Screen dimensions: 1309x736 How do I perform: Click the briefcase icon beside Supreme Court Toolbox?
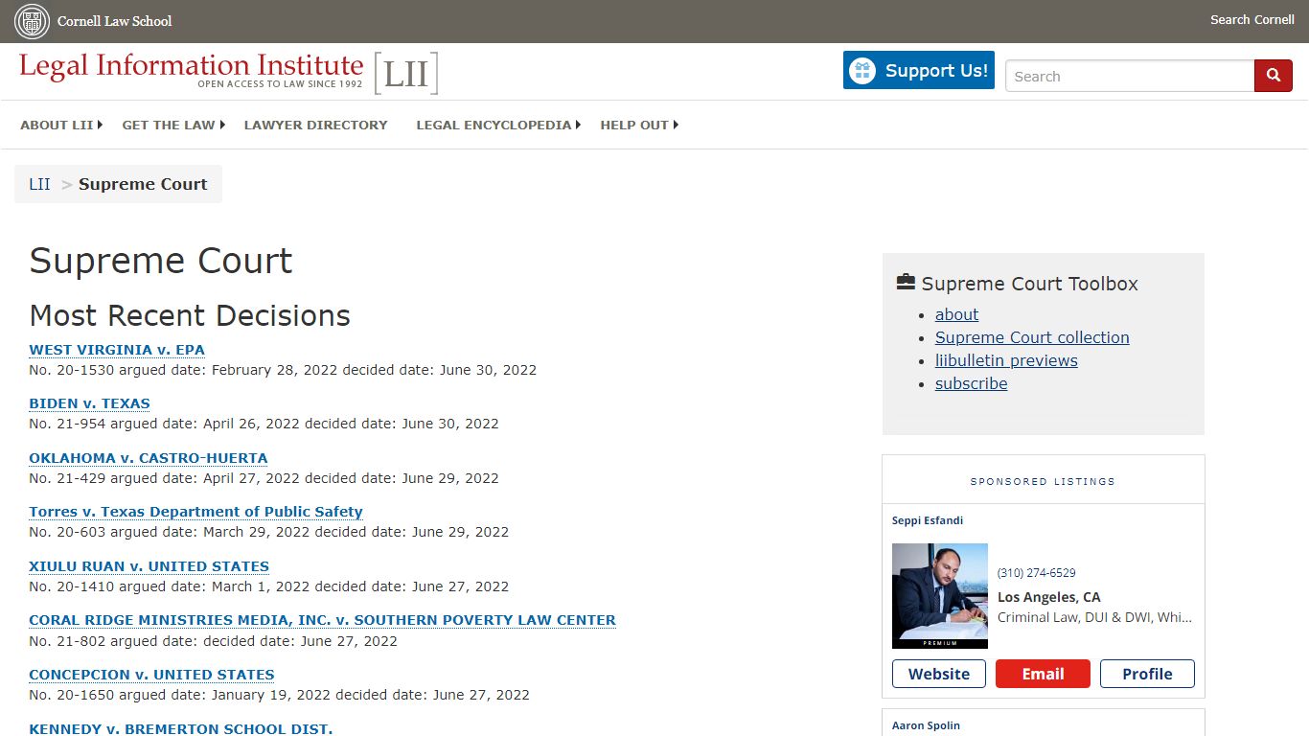point(906,282)
